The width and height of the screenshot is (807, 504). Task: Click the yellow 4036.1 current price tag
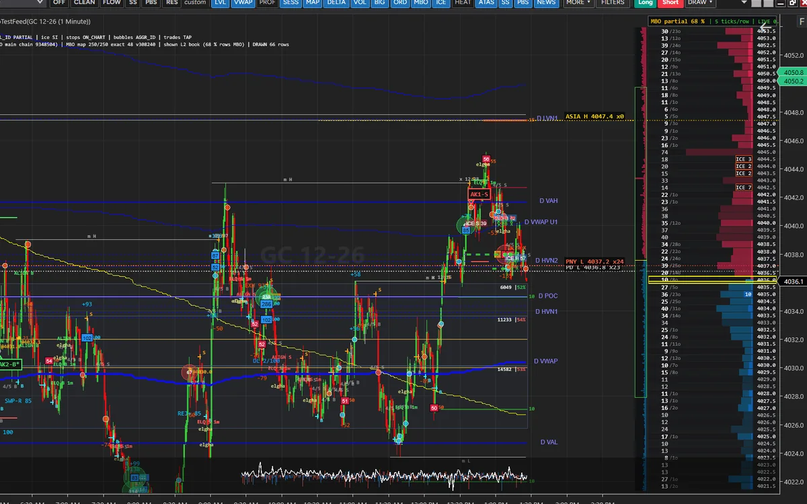(x=793, y=282)
